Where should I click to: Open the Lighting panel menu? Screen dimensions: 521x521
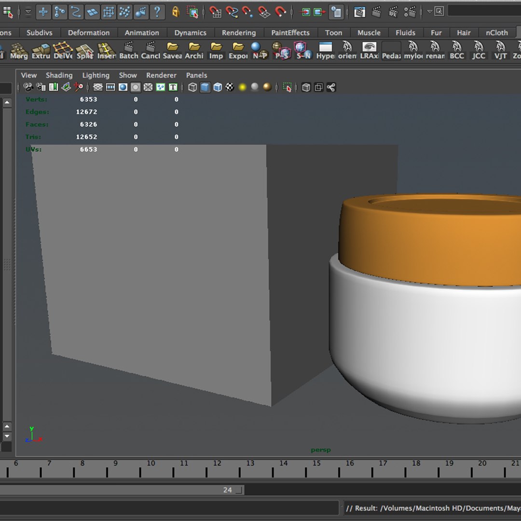(x=96, y=75)
